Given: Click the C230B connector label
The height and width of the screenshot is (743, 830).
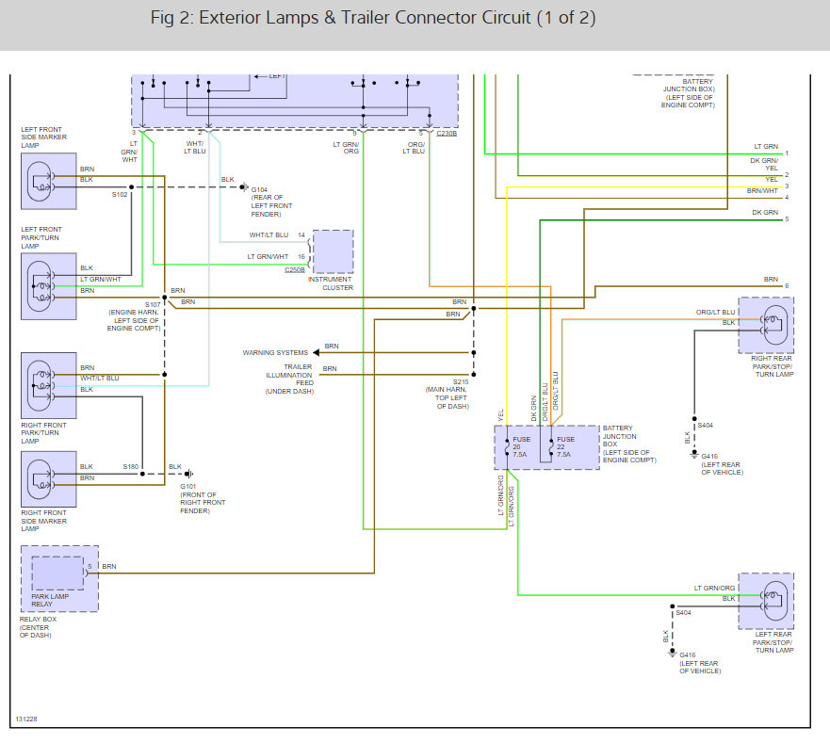Looking at the screenshot, I should [x=447, y=134].
